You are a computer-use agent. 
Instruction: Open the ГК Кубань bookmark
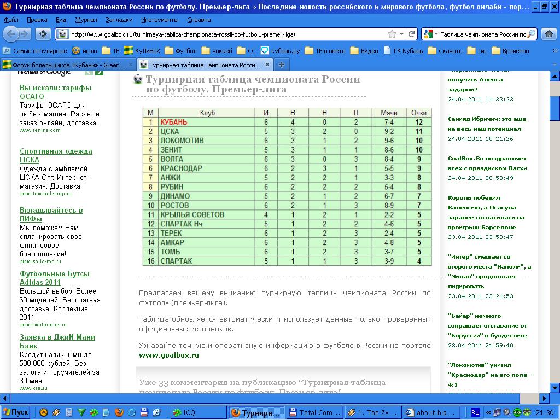(403, 51)
